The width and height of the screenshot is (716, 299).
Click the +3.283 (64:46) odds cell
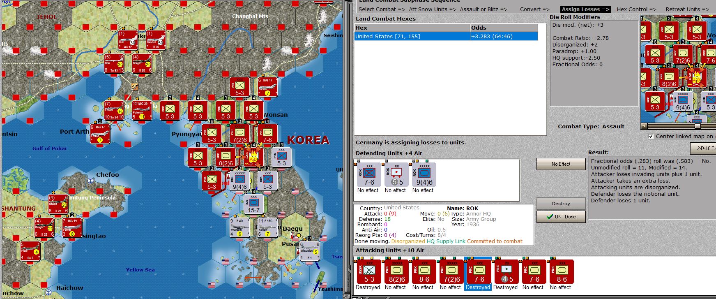(x=504, y=37)
